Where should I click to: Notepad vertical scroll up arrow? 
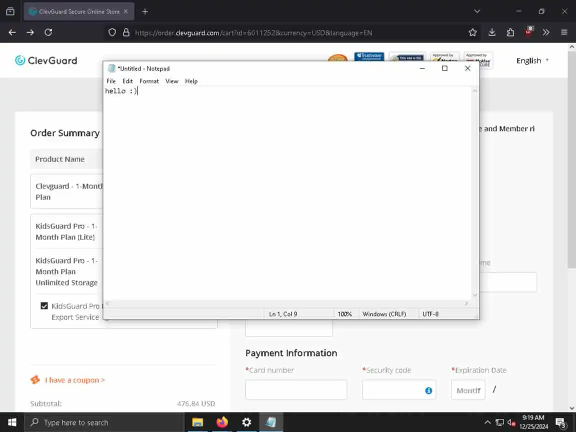pyautogui.click(x=474, y=90)
